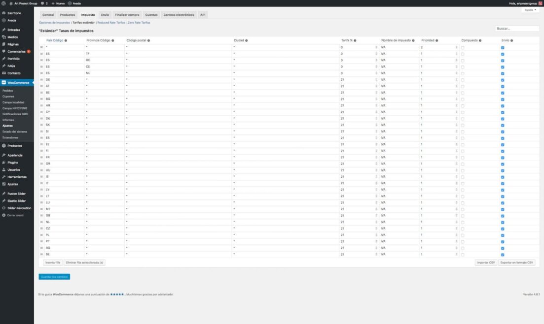
Task: Switch to the API tab
Action: coord(203,15)
